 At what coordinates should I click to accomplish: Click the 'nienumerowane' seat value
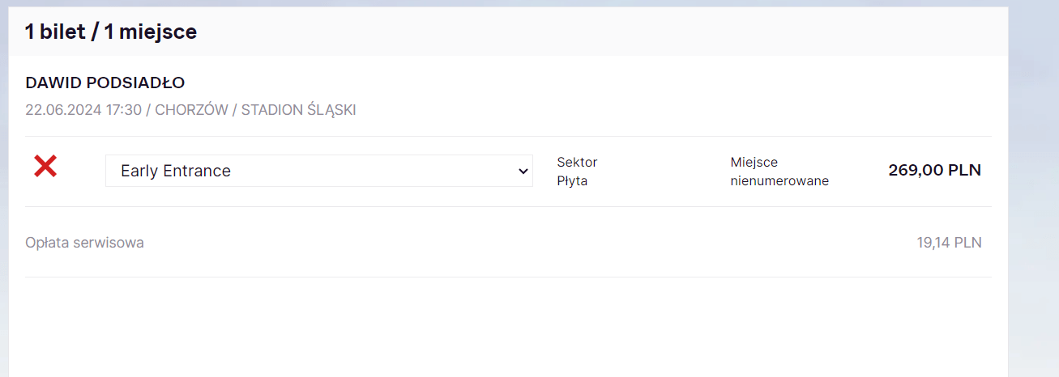779,180
